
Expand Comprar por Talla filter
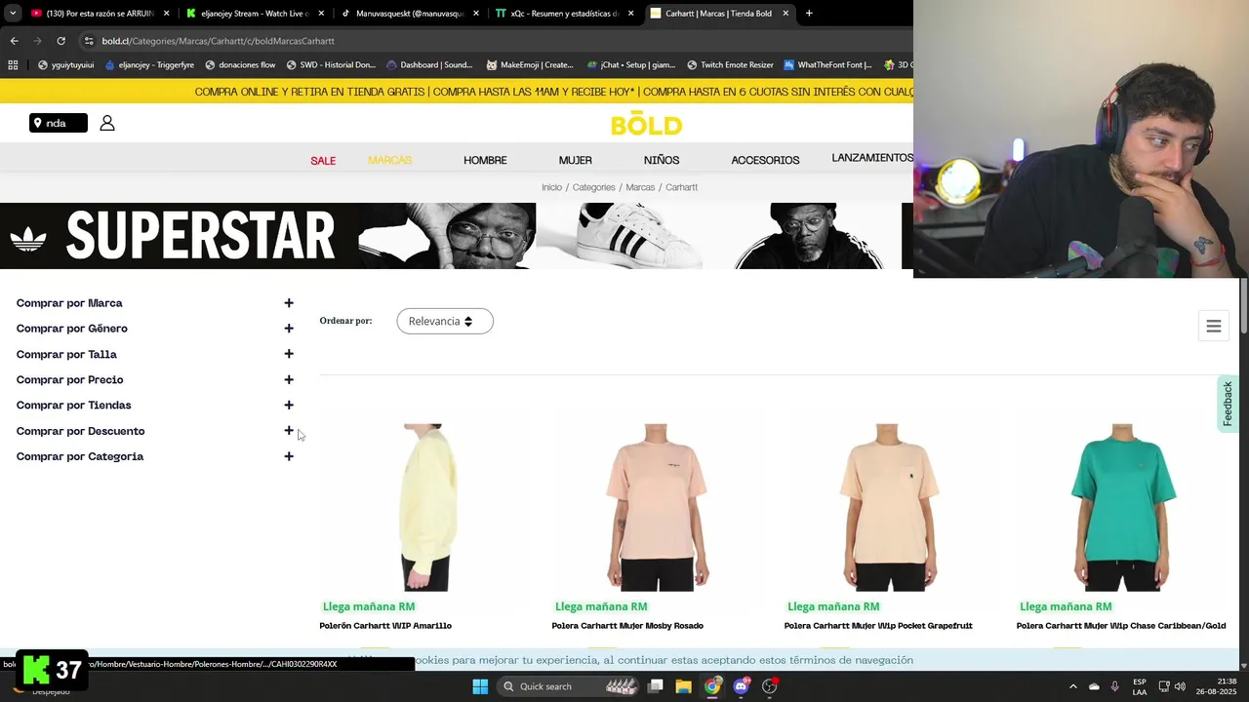click(289, 354)
